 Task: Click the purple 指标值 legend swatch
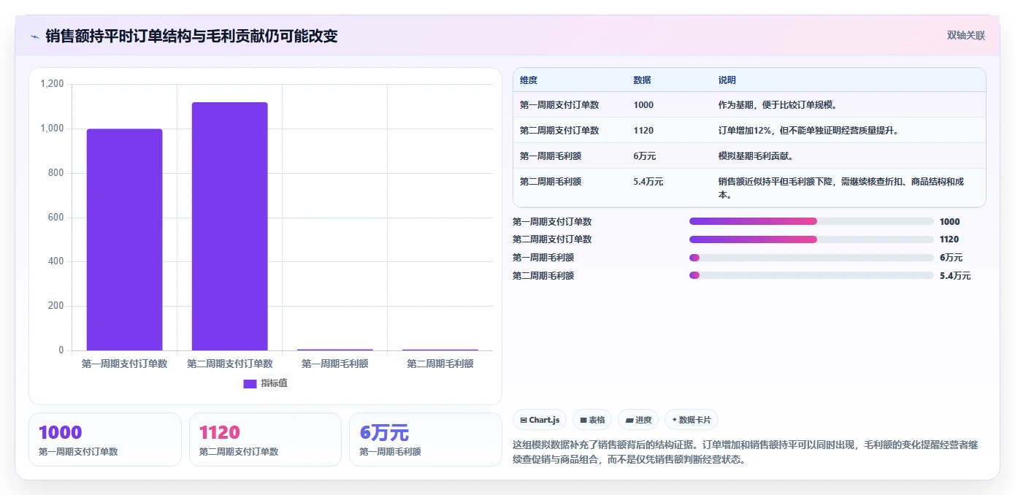(x=250, y=383)
